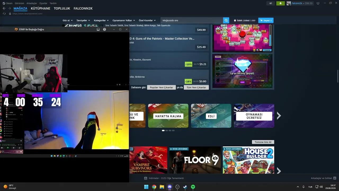Image resolution: width=339 pixels, height=191 pixels.
Task: Click the Steam store page scrollbar thumb
Action: 337,76
